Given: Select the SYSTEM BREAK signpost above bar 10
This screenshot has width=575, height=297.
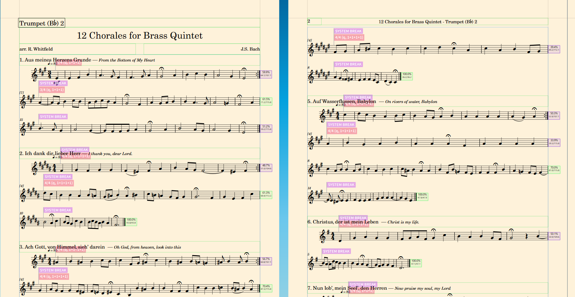Looking at the screenshot, I should click(x=58, y=210).
